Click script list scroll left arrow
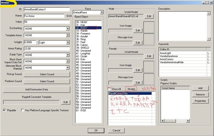The image size is (214, 136). click(163, 121)
